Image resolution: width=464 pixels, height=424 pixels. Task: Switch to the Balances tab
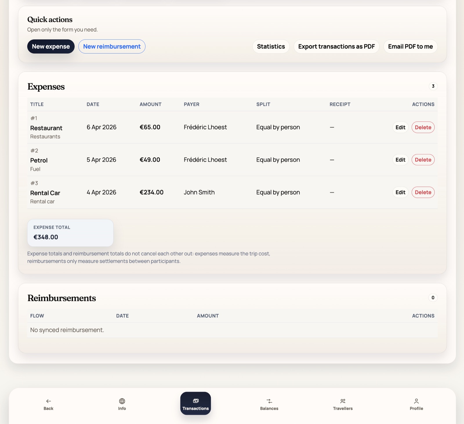click(269, 404)
